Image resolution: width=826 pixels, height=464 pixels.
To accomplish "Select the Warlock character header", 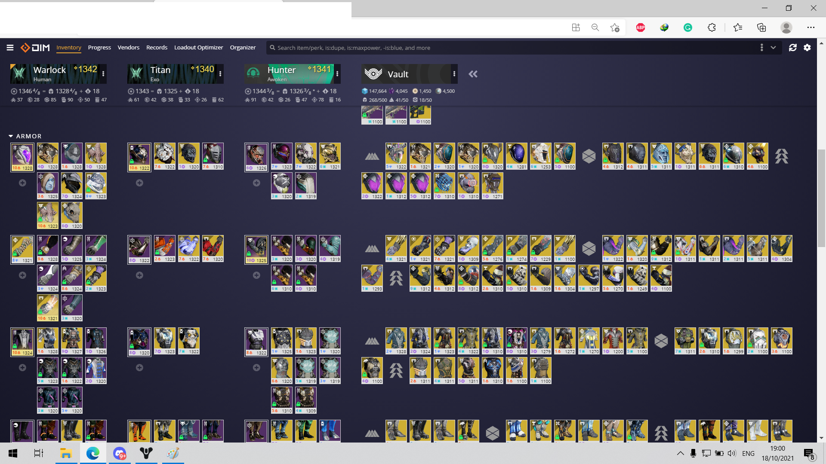I will point(55,74).
